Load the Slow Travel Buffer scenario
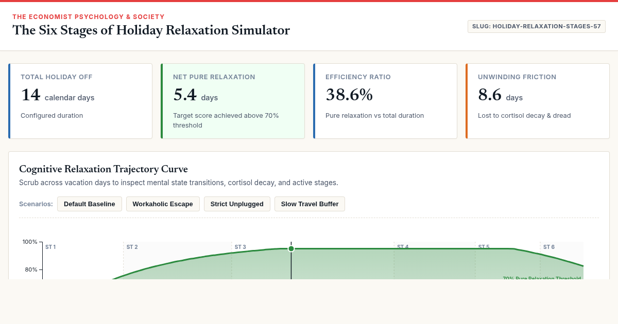The width and height of the screenshot is (618, 324). click(310, 204)
